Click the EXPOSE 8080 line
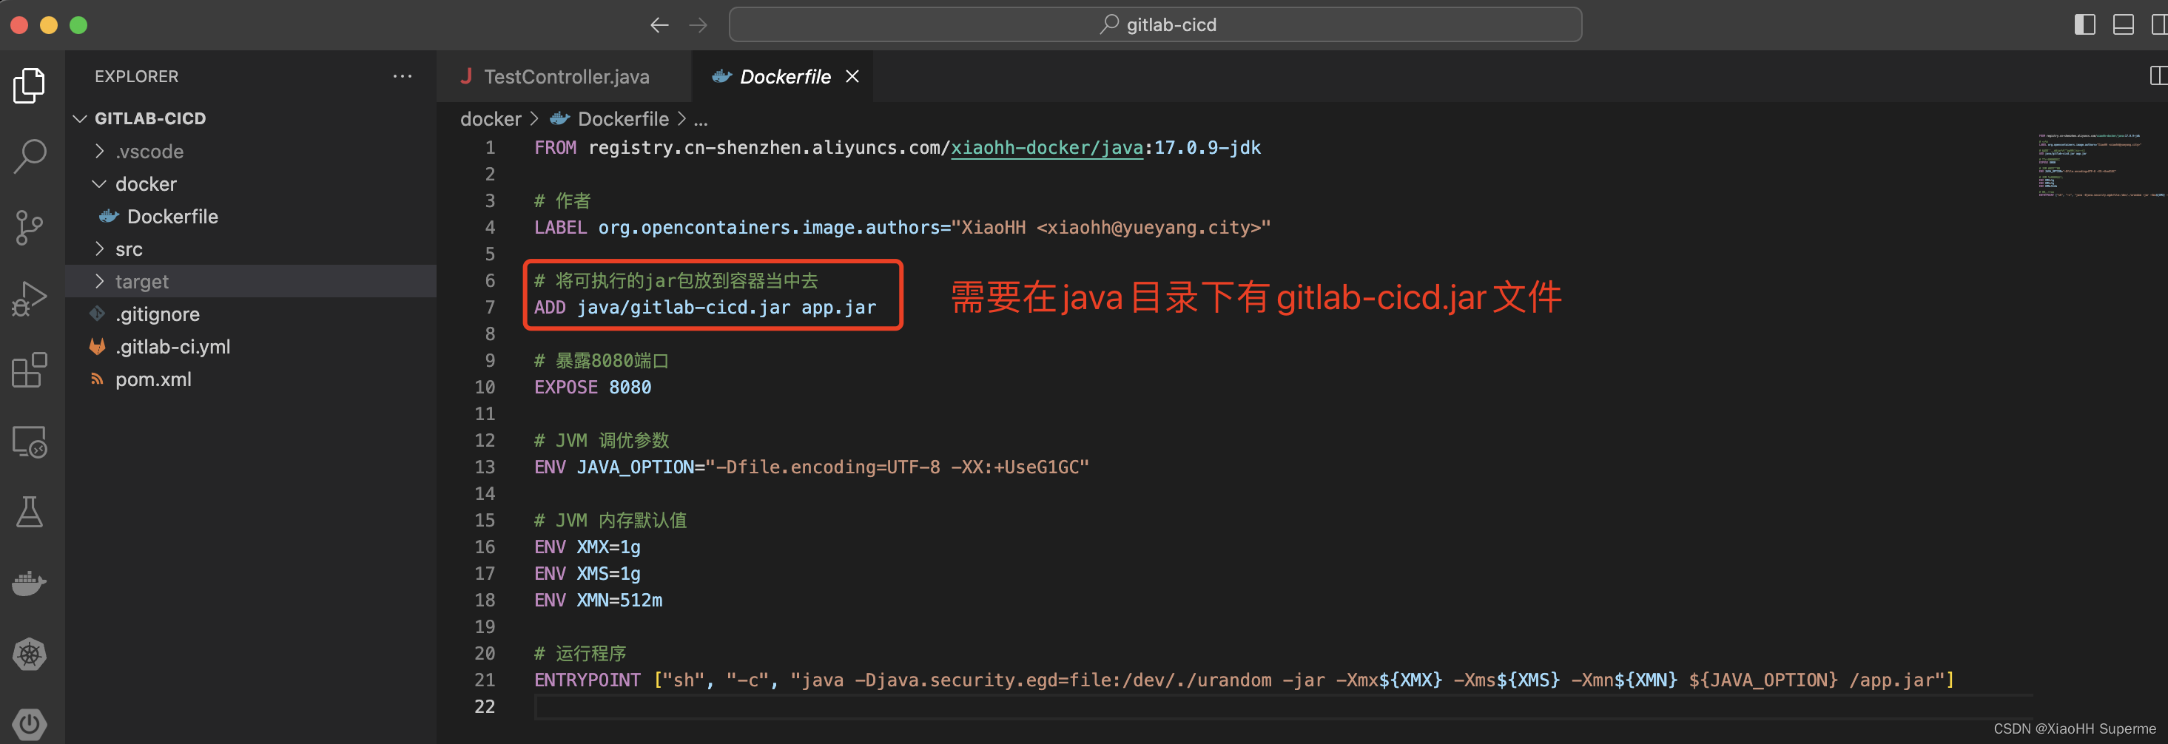 [593, 387]
